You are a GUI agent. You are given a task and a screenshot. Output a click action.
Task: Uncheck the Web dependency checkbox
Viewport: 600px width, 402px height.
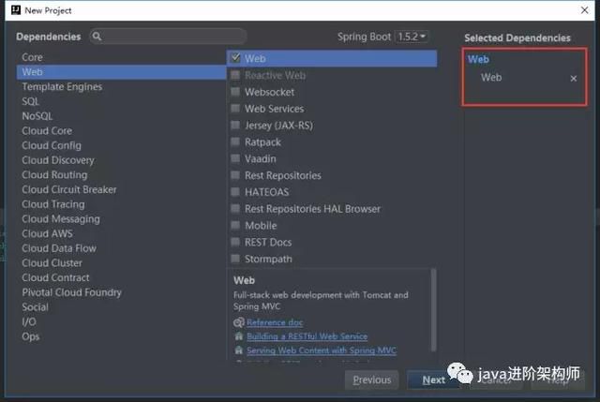coord(235,58)
